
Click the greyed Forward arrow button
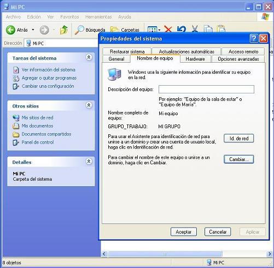(44, 30)
